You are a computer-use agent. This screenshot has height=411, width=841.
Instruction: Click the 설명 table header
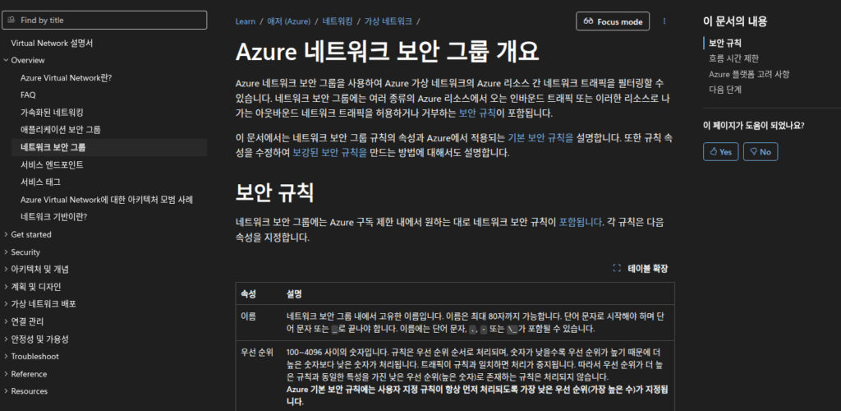pyautogui.click(x=295, y=294)
